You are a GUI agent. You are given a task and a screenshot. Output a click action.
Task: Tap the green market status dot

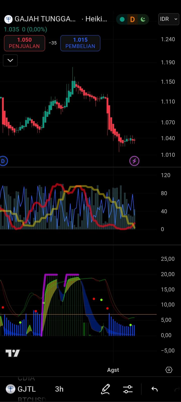122,19
